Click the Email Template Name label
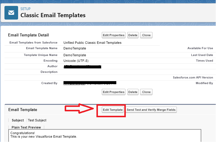Viewport: 216px width, 159px height. (42, 48)
